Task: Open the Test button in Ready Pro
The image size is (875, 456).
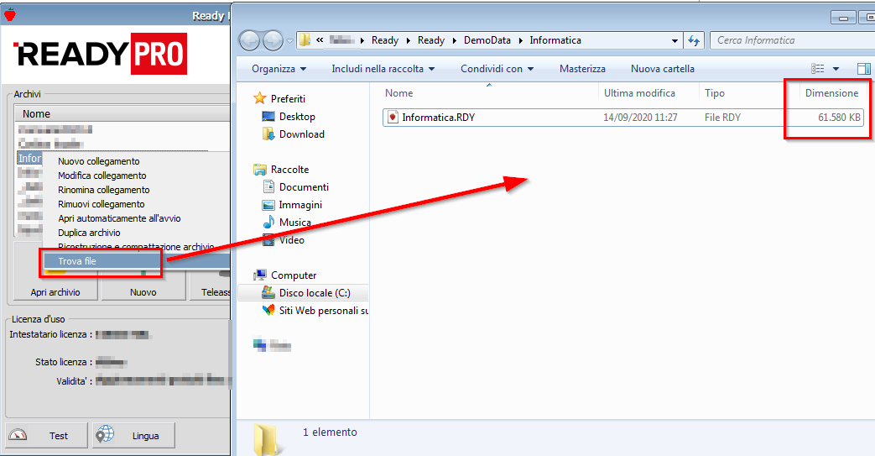Action: point(47,435)
